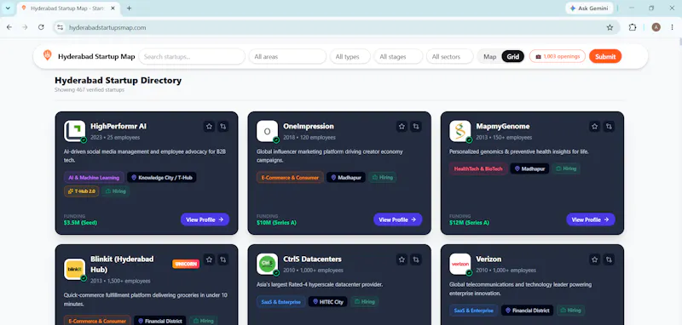Click the Ask Gemini button
Viewport: 682px width, 325px height.
(589, 9)
